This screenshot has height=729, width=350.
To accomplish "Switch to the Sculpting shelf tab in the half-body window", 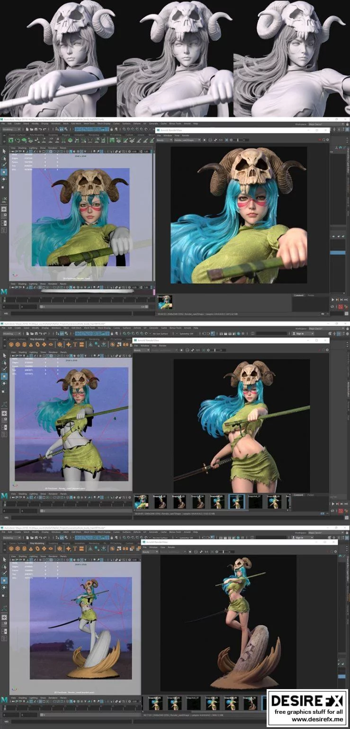I will pyautogui.click(x=53, y=339).
